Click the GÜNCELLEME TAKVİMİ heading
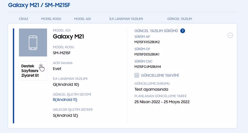The image size is (248, 133). [x=160, y=75]
